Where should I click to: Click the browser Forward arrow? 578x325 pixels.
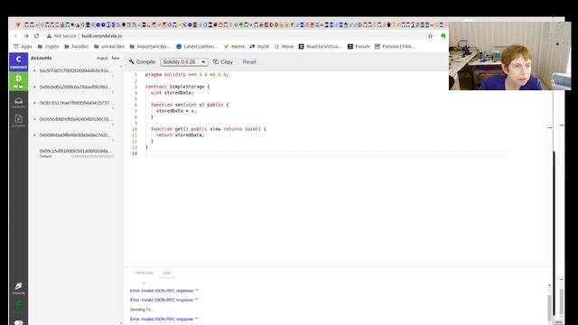pyautogui.click(x=26, y=36)
